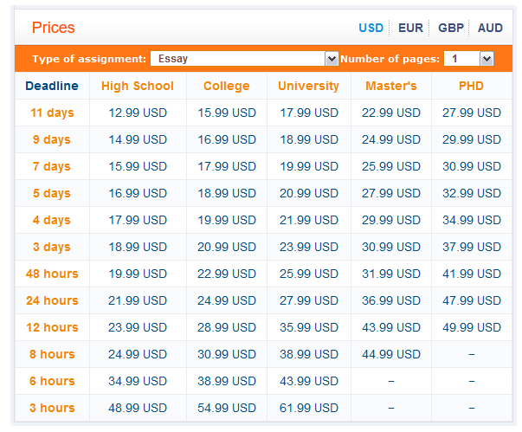Click the PHD column header
This screenshot has height=432, width=522.
pyautogui.click(x=471, y=86)
